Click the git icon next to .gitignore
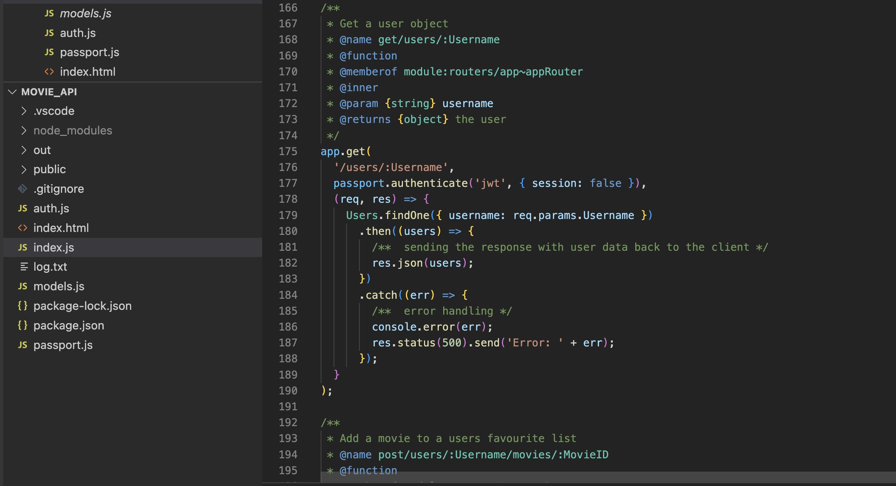This screenshot has width=896, height=486. (23, 189)
